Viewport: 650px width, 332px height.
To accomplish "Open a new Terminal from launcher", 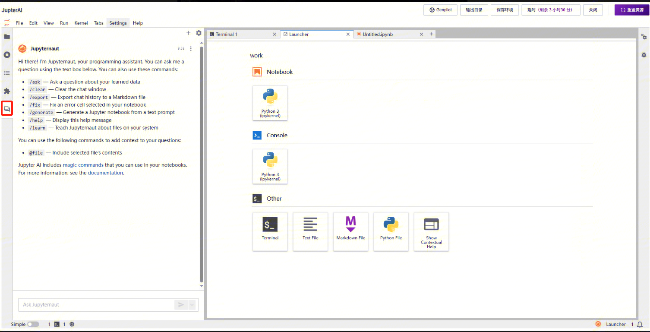I will (x=270, y=231).
